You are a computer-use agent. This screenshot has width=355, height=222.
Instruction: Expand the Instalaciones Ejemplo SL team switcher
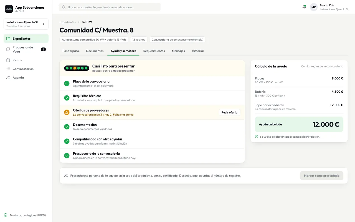[26, 24]
